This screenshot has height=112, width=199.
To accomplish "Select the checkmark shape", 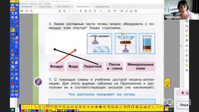I will coord(121,107).
